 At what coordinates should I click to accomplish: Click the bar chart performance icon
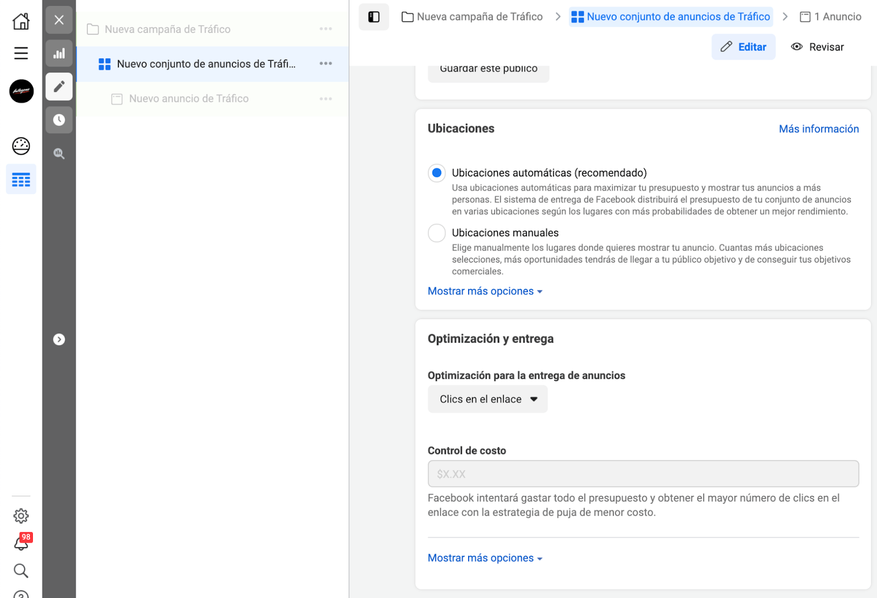pyautogui.click(x=59, y=53)
